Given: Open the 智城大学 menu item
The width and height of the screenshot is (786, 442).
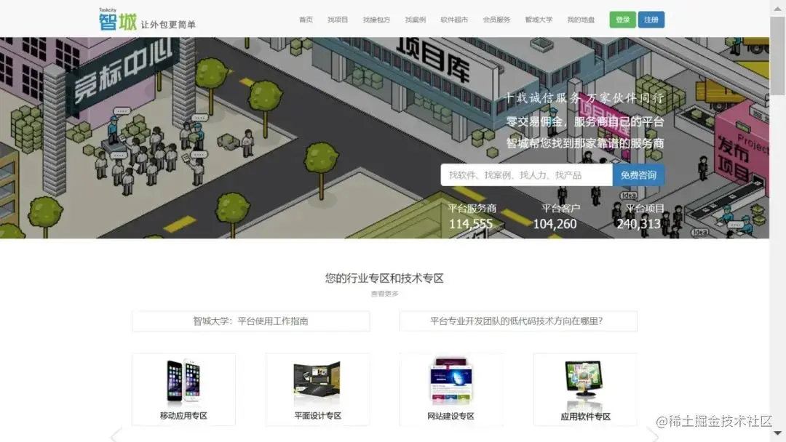Looking at the screenshot, I should (539, 20).
